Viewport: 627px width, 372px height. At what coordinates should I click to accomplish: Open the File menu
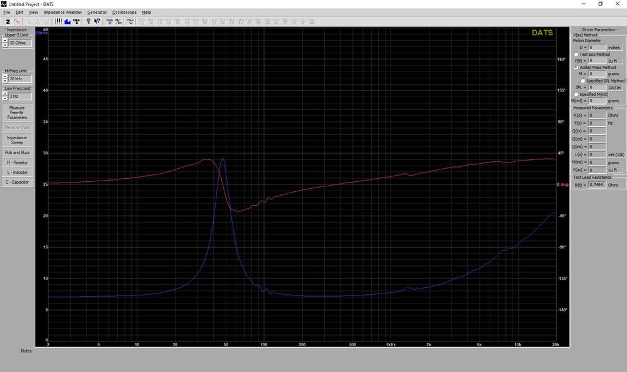[x=7, y=13]
